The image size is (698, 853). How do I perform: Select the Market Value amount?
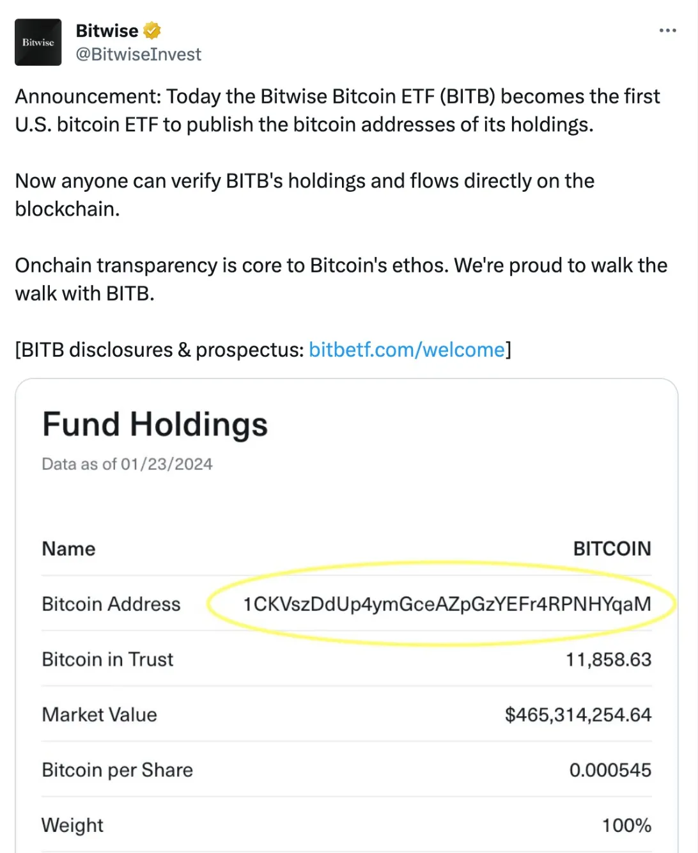click(x=577, y=714)
